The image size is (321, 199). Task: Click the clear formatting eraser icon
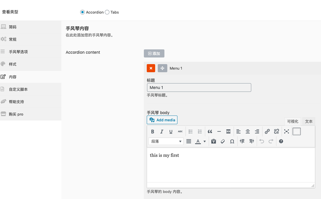click(223, 142)
